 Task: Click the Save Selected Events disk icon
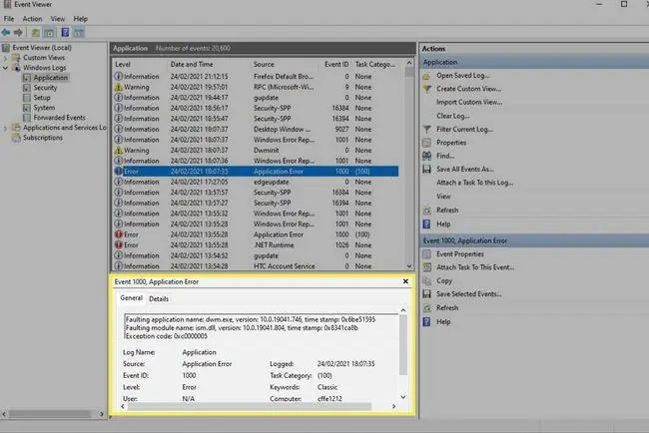(x=426, y=294)
